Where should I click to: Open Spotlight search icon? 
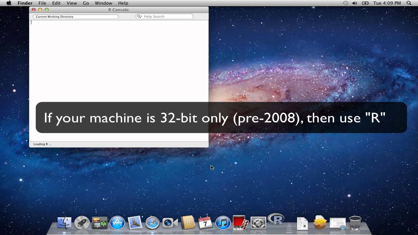[x=409, y=3]
